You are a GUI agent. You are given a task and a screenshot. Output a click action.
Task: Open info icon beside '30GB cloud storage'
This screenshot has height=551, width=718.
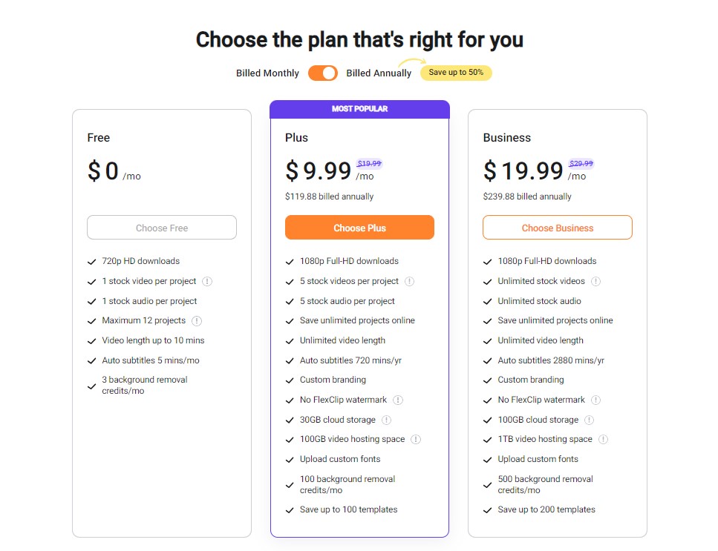(x=387, y=420)
